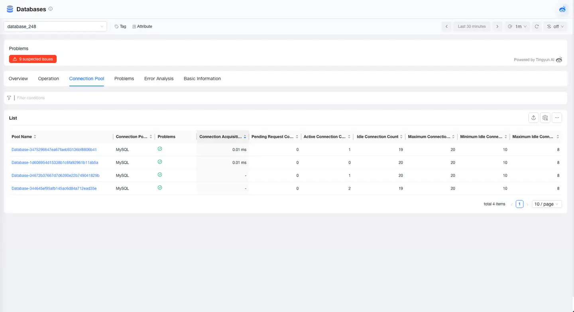Click the 9 suspected issues button
Image resolution: width=574 pixels, height=312 pixels.
click(33, 59)
